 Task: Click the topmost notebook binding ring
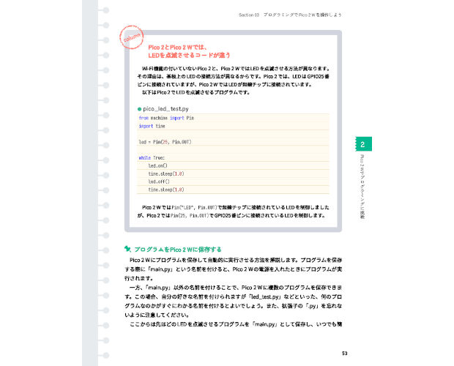pos(106,10)
